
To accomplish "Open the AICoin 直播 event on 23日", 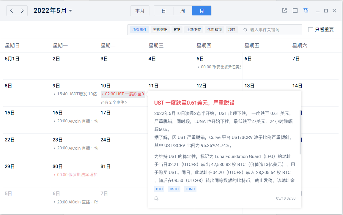I will [x=75, y=148].
